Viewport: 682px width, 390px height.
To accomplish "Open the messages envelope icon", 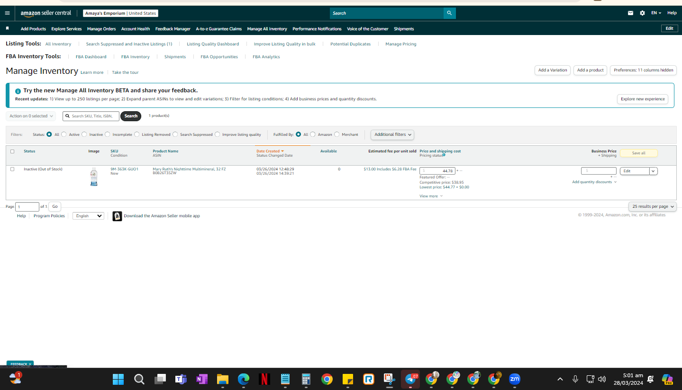I will [x=630, y=13].
